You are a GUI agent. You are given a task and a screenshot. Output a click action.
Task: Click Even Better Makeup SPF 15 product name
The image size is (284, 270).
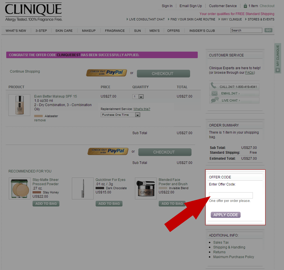(x=56, y=96)
